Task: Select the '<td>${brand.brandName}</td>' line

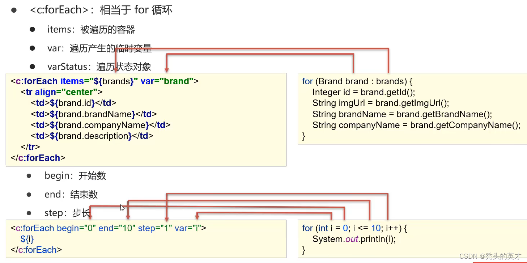Action: [x=94, y=114]
